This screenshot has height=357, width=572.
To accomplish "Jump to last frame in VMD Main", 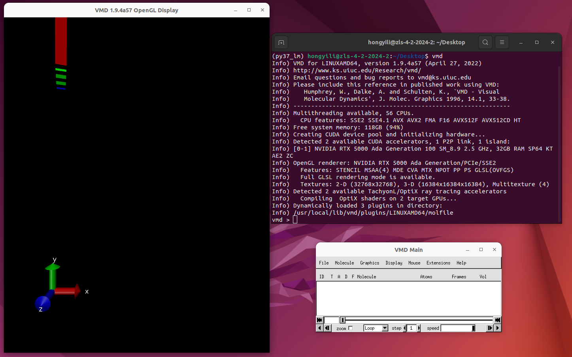I will (498, 320).
